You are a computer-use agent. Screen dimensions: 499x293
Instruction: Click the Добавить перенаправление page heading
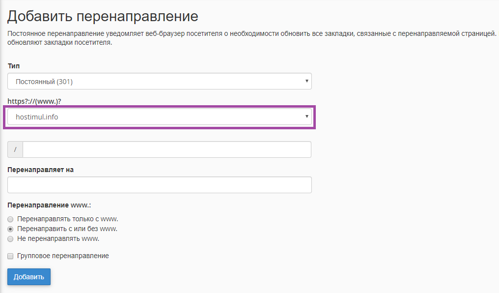[x=103, y=16]
